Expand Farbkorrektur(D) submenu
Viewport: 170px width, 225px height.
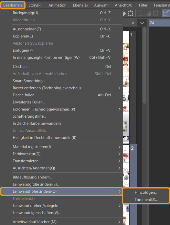click(x=61, y=154)
